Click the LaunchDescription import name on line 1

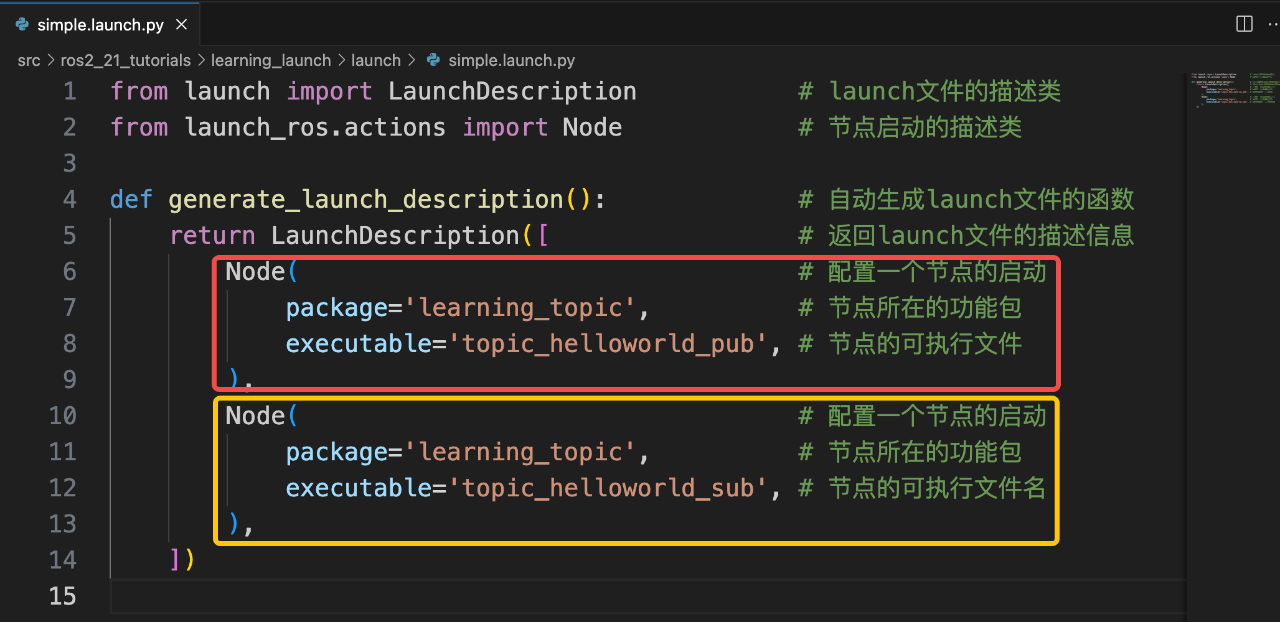pyautogui.click(x=512, y=91)
